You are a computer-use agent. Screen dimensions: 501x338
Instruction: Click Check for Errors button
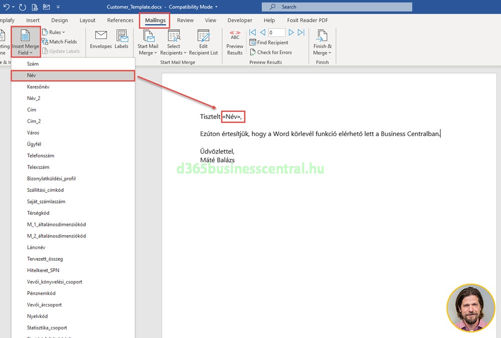[271, 52]
